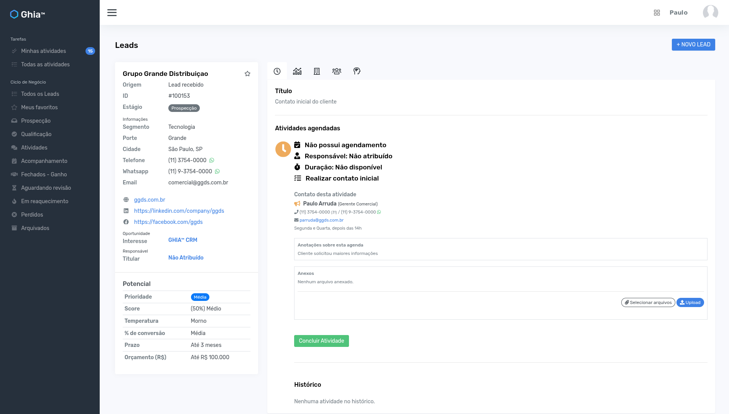Mark lead as favorite with star icon
Viewport: 729px width, 414px height.
(247, 74)
